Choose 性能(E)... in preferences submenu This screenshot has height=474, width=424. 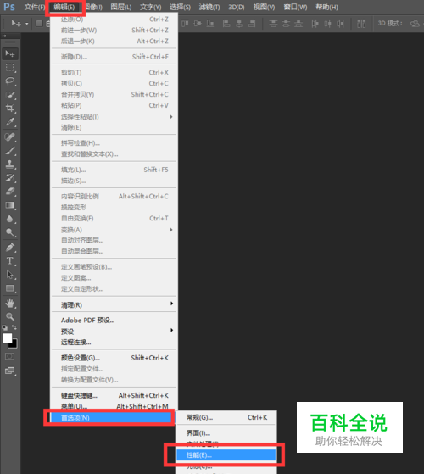[x=226, y=455]
